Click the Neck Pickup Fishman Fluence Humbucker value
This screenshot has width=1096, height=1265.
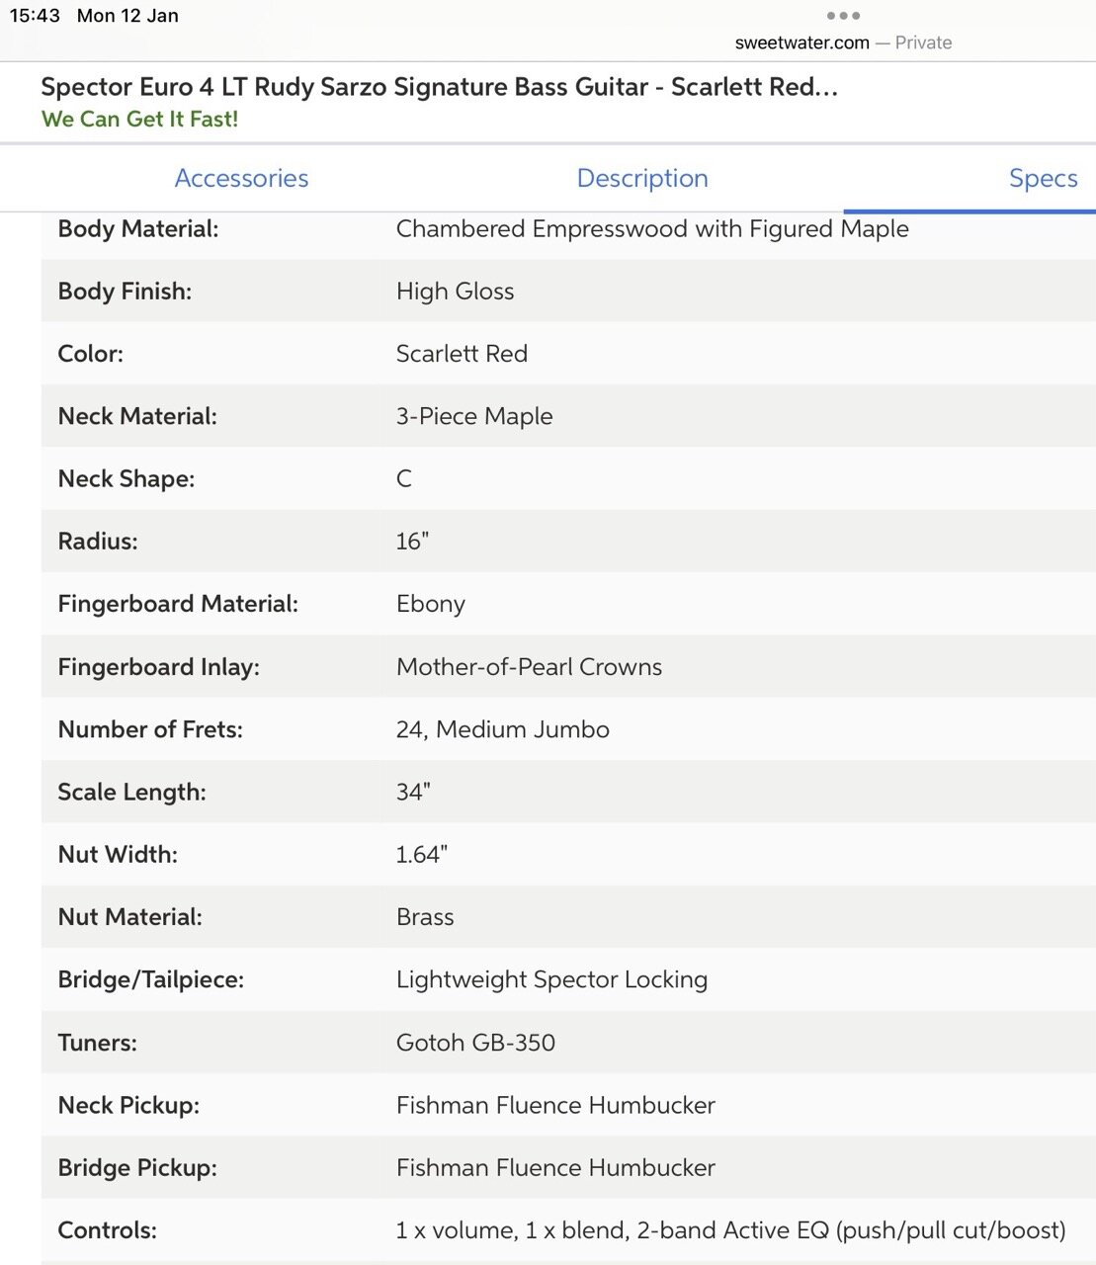(555, 1105)
